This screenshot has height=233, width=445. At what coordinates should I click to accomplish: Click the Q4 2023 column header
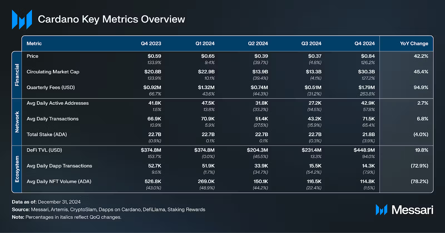pyautogui.click(x=151, y=43)
